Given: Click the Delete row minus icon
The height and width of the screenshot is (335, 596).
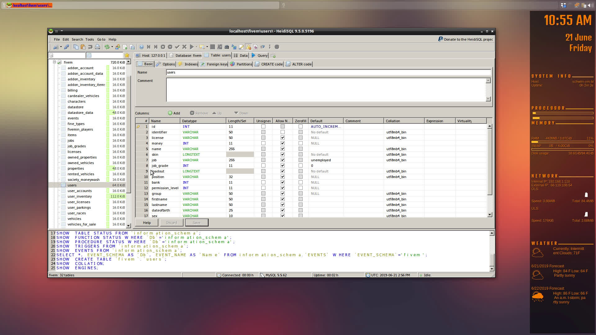Looking at the screenshot, I should coord(170,47).
